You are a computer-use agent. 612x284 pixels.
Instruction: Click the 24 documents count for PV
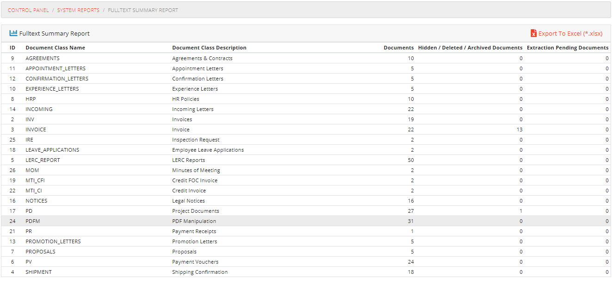click(x=411, y=262)
